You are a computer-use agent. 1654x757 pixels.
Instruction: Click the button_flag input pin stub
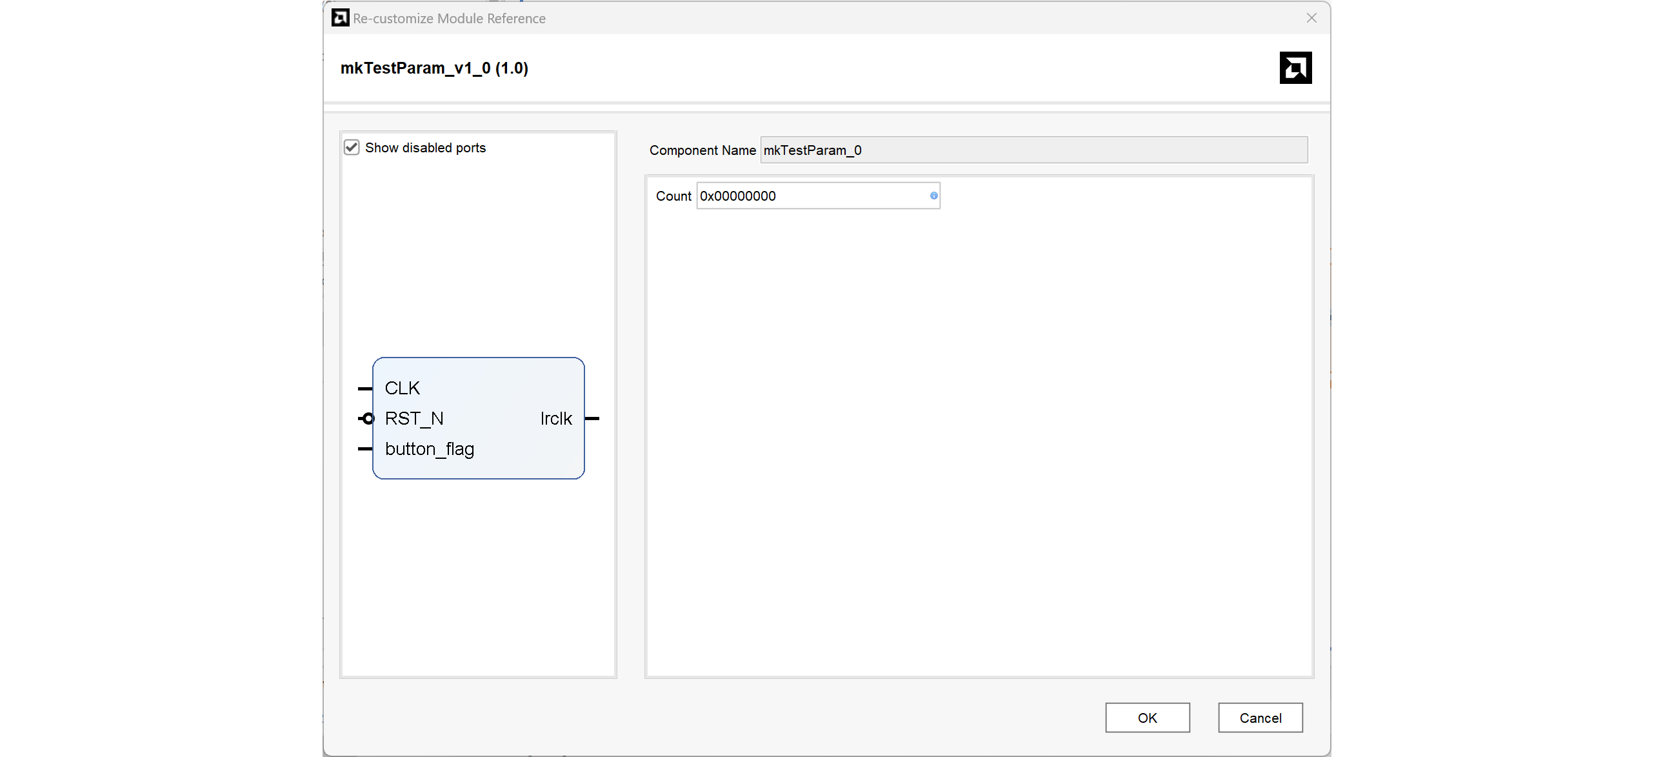(x=364, y=449)
